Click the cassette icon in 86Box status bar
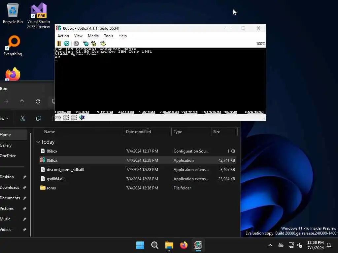 click(58, 117)
